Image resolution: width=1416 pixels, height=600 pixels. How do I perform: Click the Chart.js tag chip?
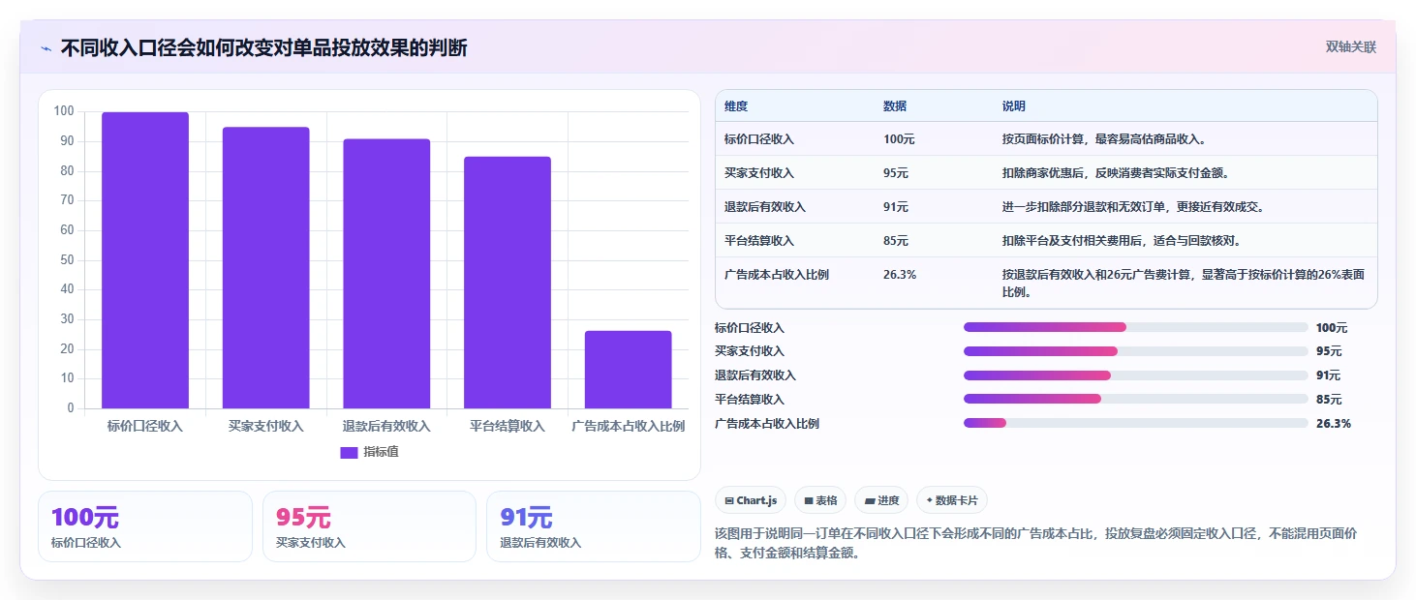[751, 500]
